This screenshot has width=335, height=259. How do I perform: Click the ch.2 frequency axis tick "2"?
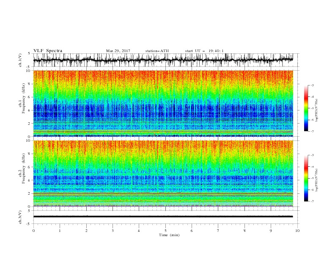tap(30, 193)
